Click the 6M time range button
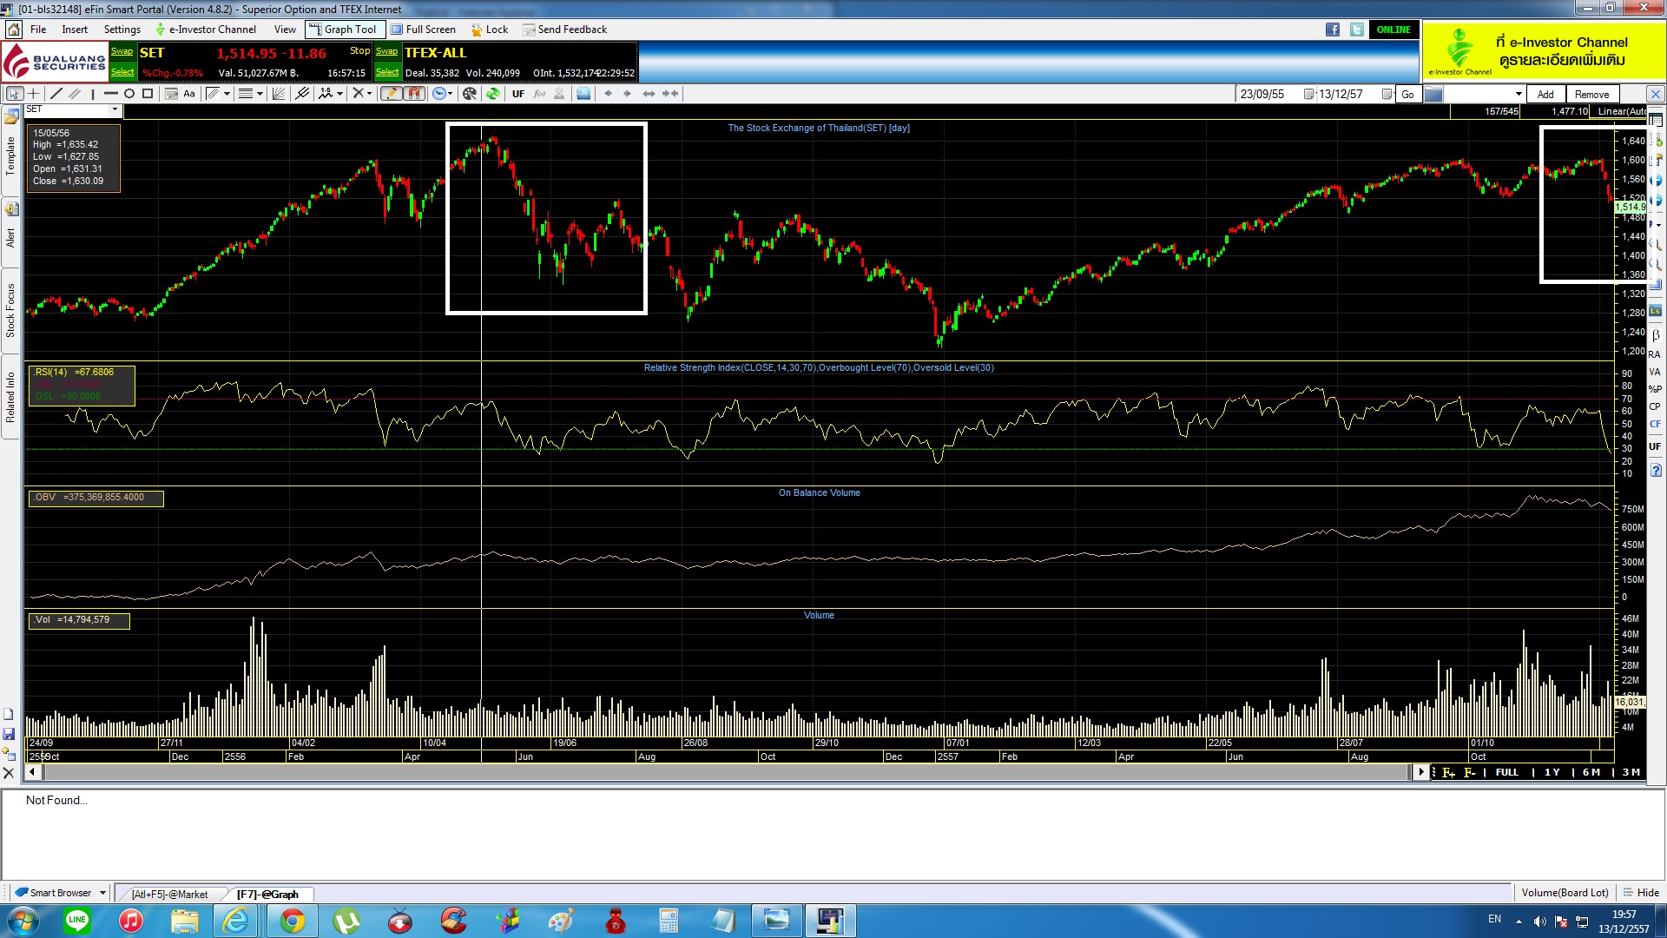The width and height of the screenshot is (1667, 938). click(1591, 772)
